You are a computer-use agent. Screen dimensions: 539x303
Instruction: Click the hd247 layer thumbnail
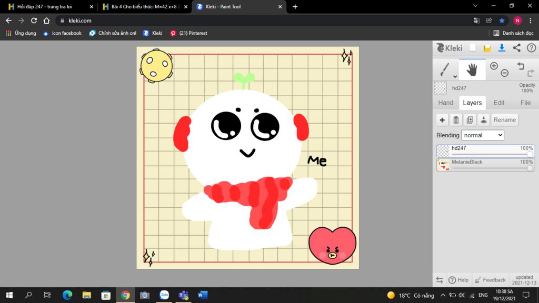(443, 151)
